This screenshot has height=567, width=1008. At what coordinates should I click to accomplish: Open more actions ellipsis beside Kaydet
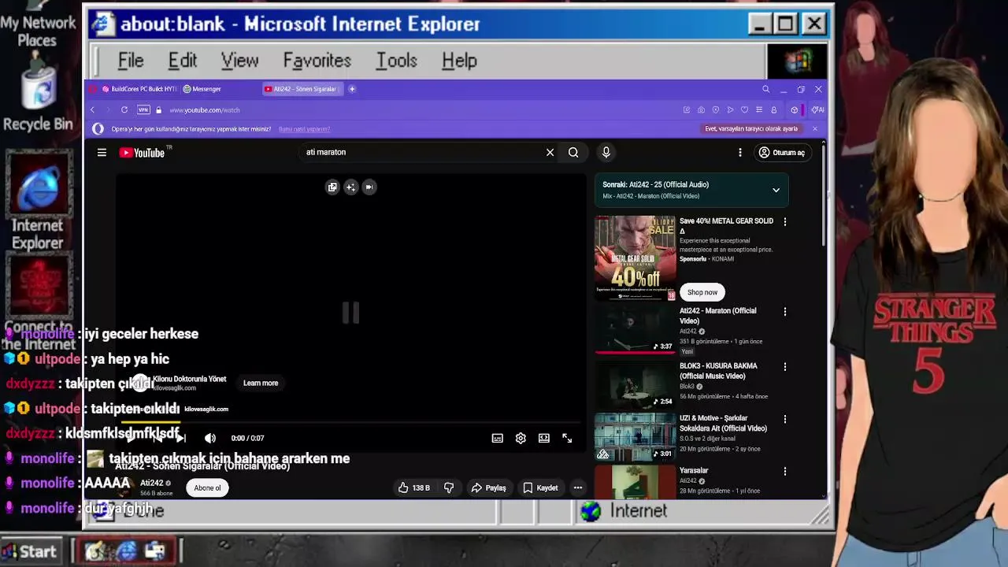[578, 488]
